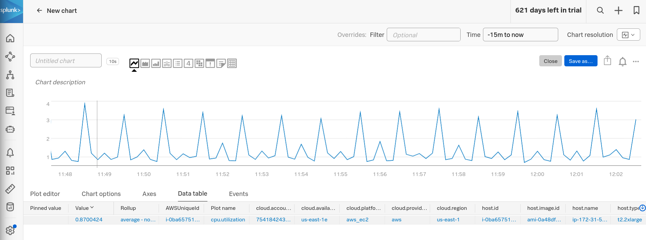646x240 pixels.
Task: Click the Plot name column header
Action: coord(223,208)
